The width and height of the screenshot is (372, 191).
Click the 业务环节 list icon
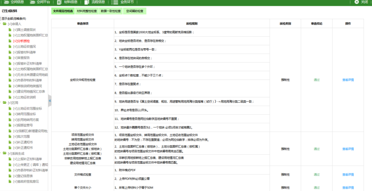pyautogui.click(x=115, y=2)
